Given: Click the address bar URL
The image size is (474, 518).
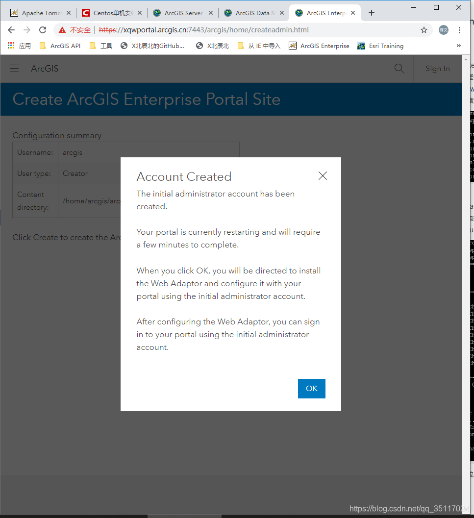Looking at the screenshot, I should [203, 30].
